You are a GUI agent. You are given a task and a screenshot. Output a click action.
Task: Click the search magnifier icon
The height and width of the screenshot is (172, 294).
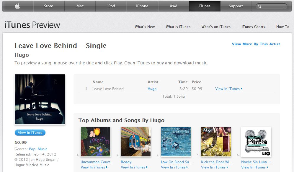pos(259,6)
